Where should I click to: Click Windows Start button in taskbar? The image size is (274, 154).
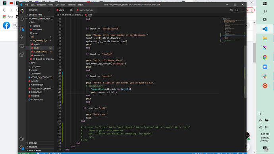[265, 4]
